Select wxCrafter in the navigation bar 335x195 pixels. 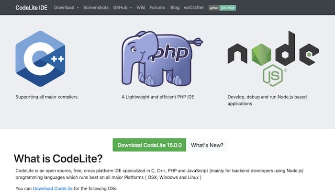click(x=194, y=8)
